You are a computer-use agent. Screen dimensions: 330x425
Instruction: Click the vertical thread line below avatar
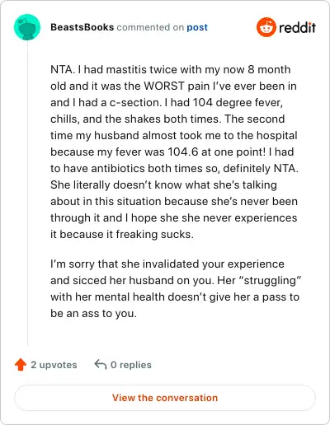tap(27, 193)
